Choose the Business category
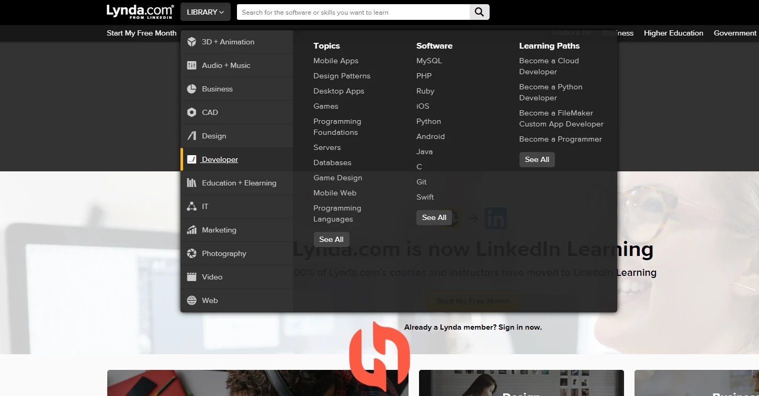759x396 pixels. pos(236,89)
